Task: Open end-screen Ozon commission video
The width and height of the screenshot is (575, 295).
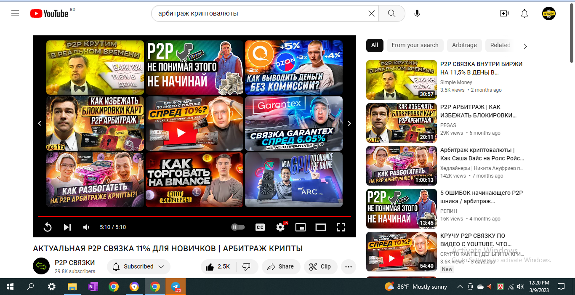Action: (294, 67)
